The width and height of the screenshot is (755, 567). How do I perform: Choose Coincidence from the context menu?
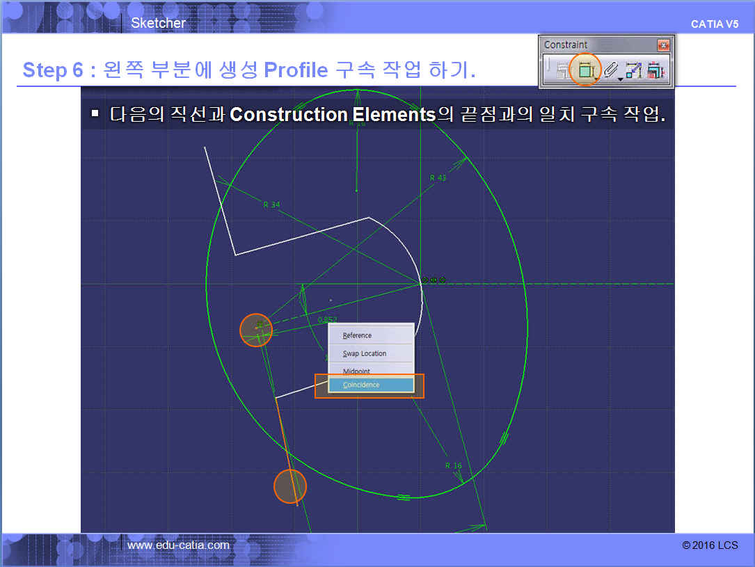(x=371, y=385)
